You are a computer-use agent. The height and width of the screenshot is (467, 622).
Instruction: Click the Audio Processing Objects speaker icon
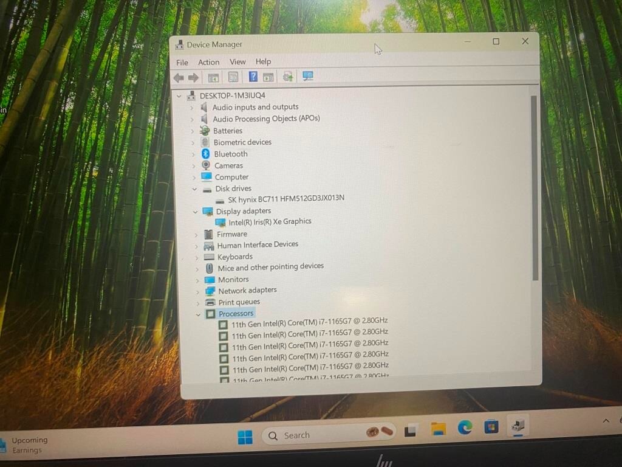[x=204, y=119]
